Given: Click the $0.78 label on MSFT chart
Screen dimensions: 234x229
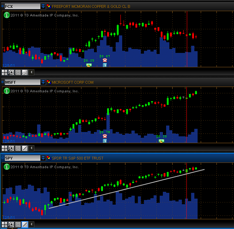Looking at the screenshot, I should [105, 132].
